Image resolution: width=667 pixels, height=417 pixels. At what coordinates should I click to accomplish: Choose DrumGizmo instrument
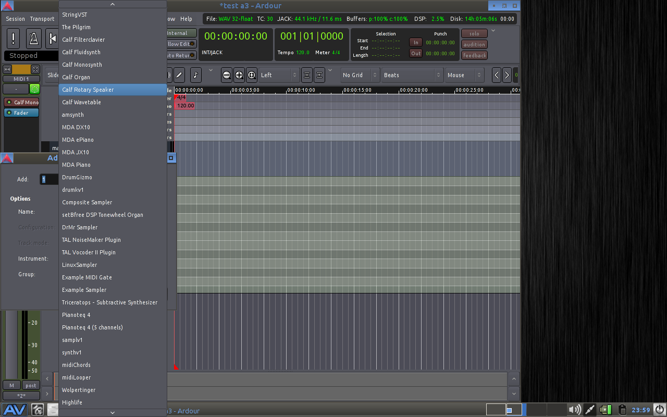click(x=113, y=177)
